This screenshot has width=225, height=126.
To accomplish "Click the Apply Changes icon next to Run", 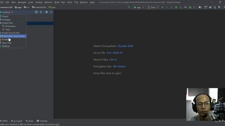I will 167,7.
